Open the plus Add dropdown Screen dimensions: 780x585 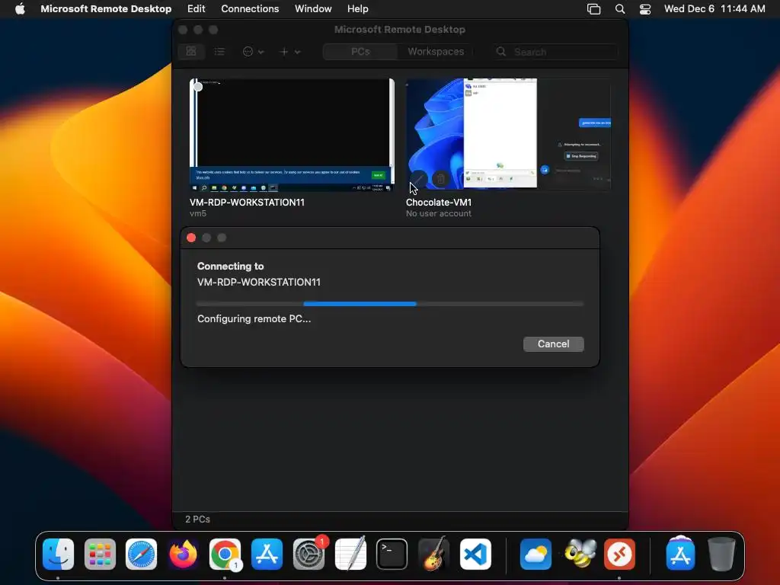pyautogui.click(x=289, y=51)
